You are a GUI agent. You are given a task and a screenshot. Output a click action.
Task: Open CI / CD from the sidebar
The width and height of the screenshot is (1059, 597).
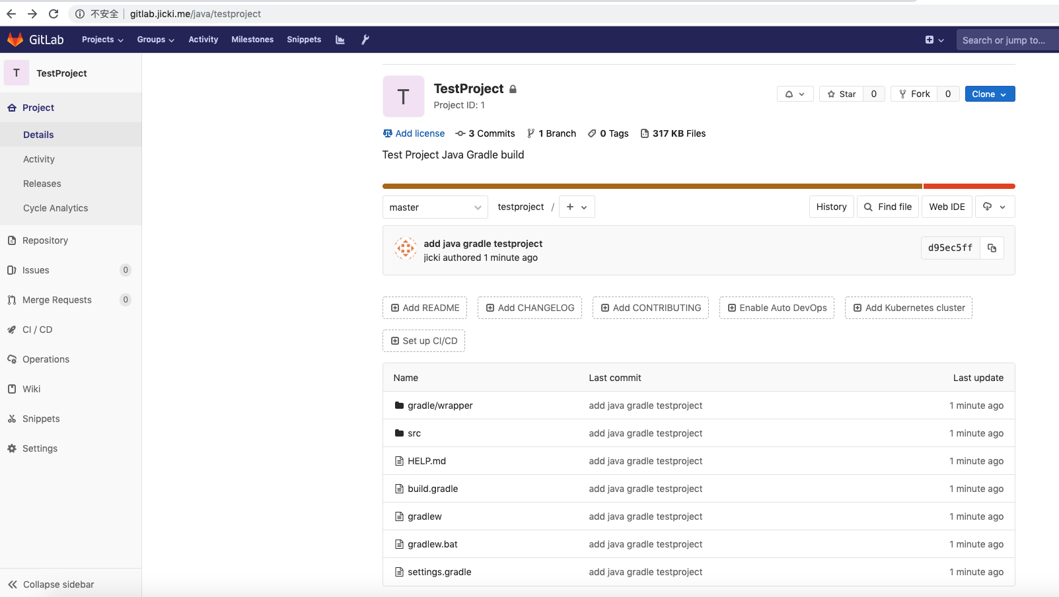(37, 329)
